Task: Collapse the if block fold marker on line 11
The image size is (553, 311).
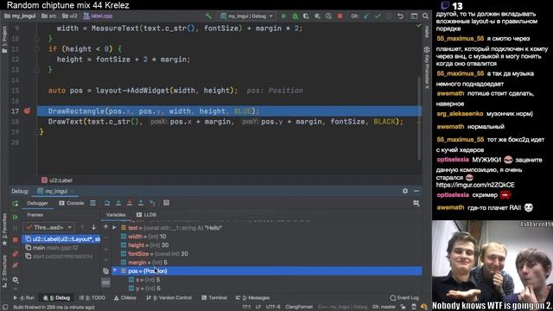Action: pyautogui.click(x=37, y=49)
